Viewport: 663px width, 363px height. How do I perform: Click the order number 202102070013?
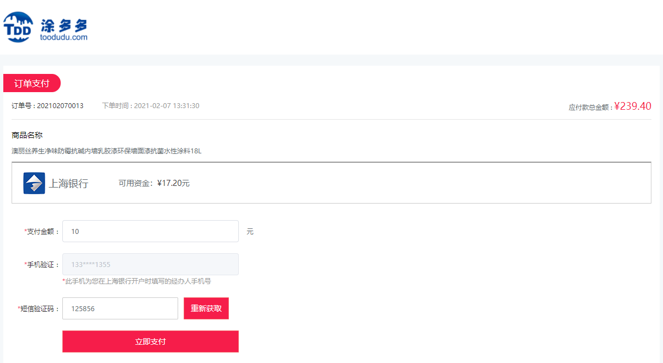(x=60, y=106)
